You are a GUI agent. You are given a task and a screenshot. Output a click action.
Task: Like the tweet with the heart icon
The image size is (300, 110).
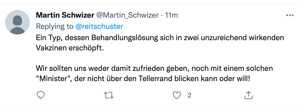pos(177,95)
